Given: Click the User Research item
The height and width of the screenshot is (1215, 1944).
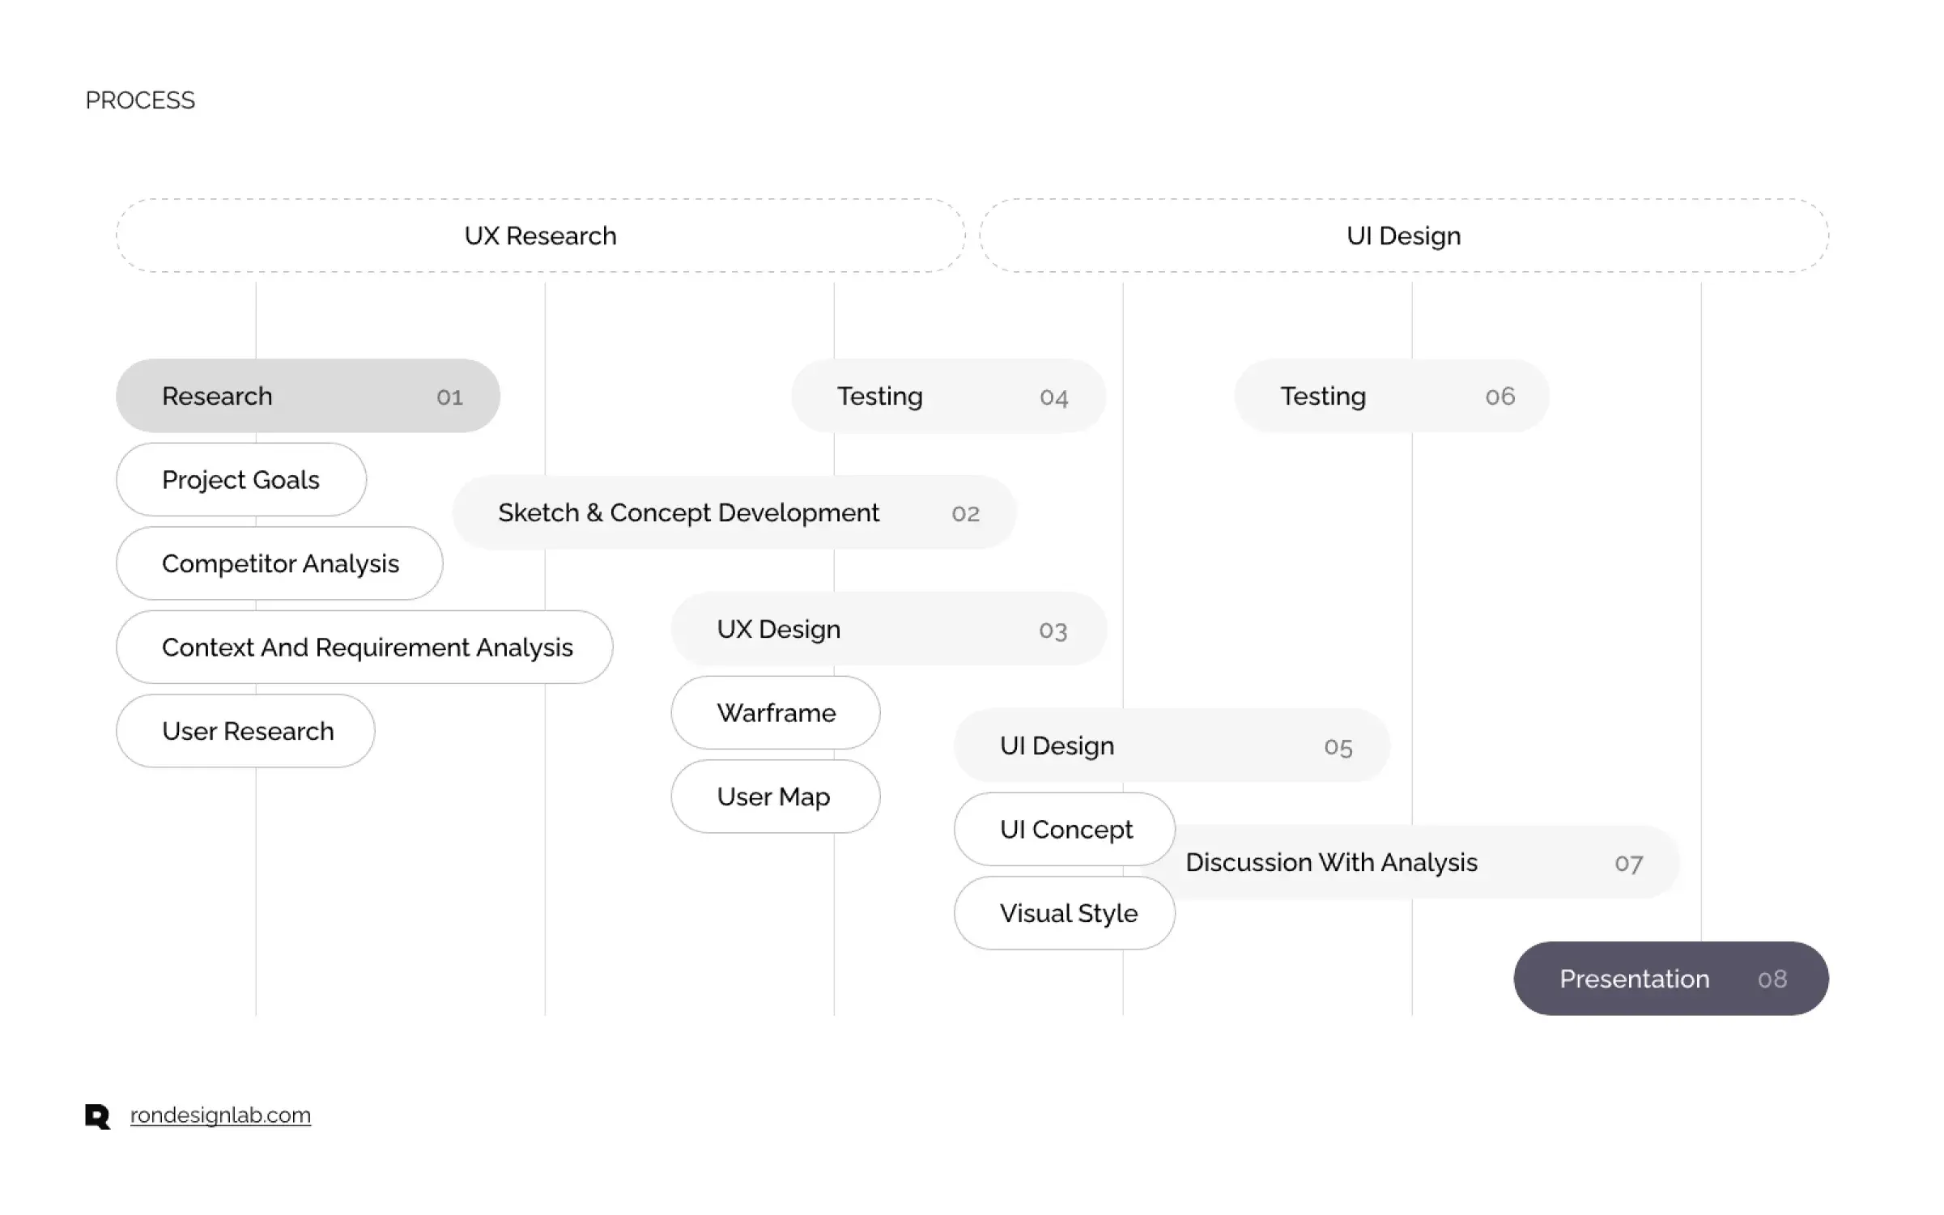Looking at the screenshot, I should [245, 731].
